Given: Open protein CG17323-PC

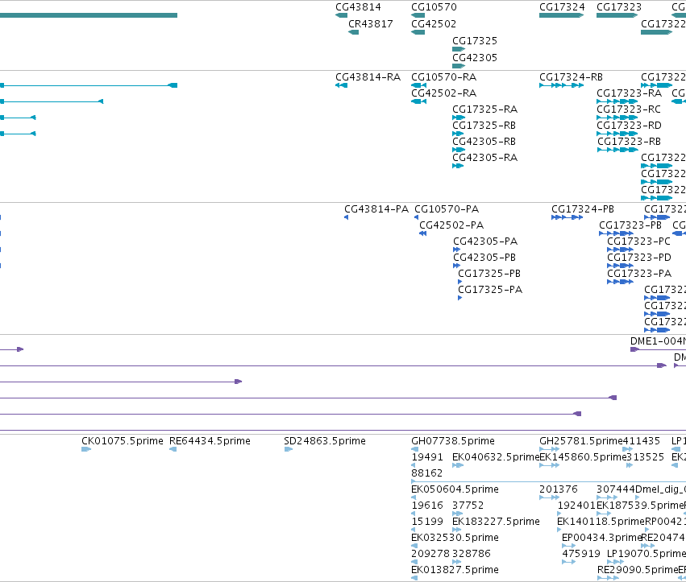Looking at the screenshot, I should [x=638, y=241].
